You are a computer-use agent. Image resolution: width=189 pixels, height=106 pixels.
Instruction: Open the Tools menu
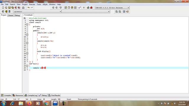point(39,4)
